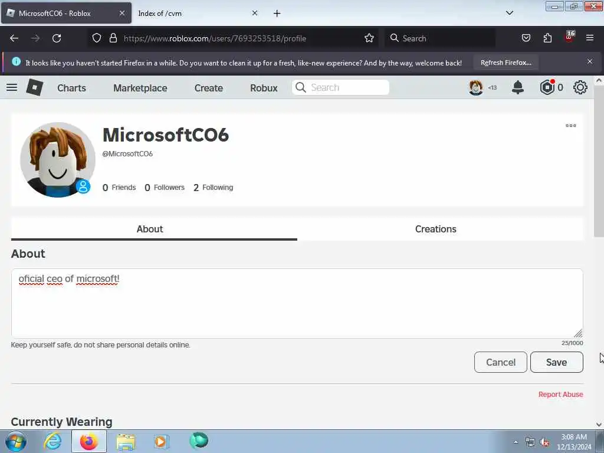Click the MicrosoftCO6 profile avatar image
The width and height of the screenshot is (604, 453).
click(x=58, y=159)
